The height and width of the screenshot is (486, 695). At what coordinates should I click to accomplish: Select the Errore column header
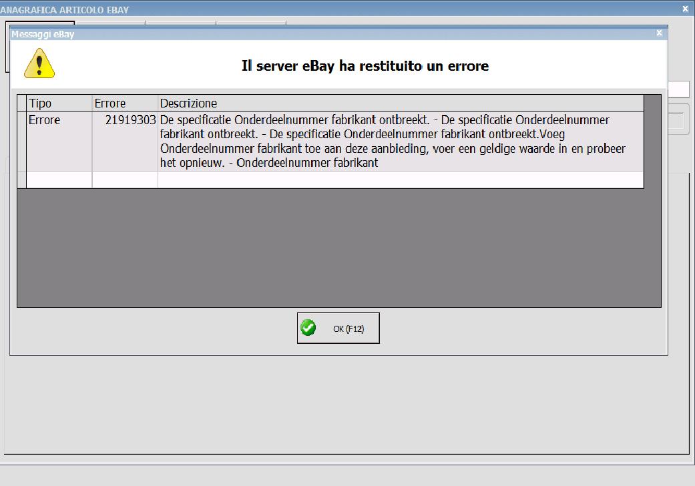click(x=125, y=103)
